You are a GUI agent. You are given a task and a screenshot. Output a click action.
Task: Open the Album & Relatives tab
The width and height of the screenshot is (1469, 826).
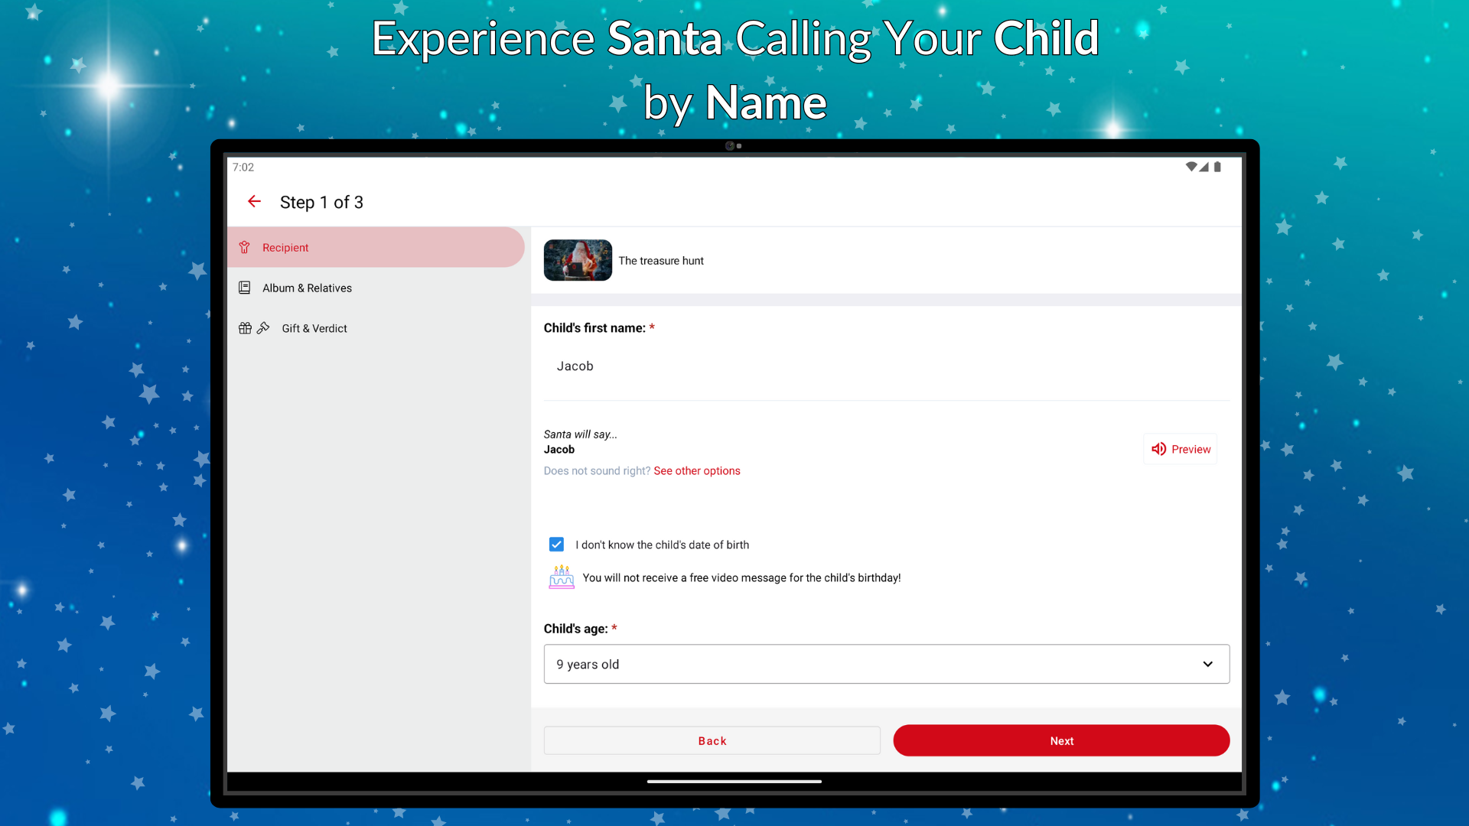point(307,288)
